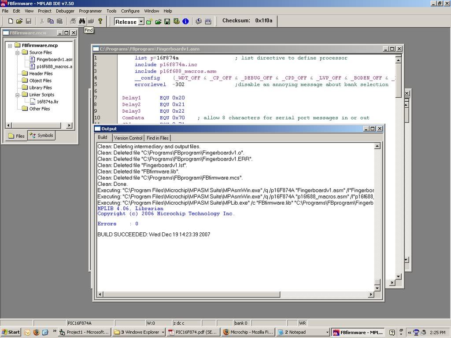Click the blue info icon in toolbar
This screenshot has height=338, width=451.
point(185,21)
